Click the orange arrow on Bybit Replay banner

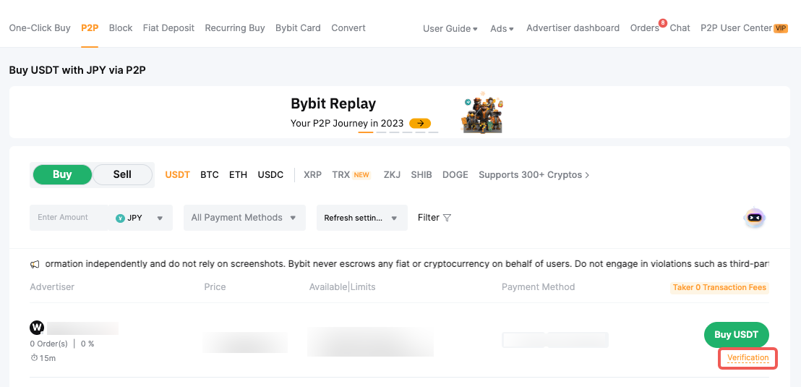click(420, 124)
